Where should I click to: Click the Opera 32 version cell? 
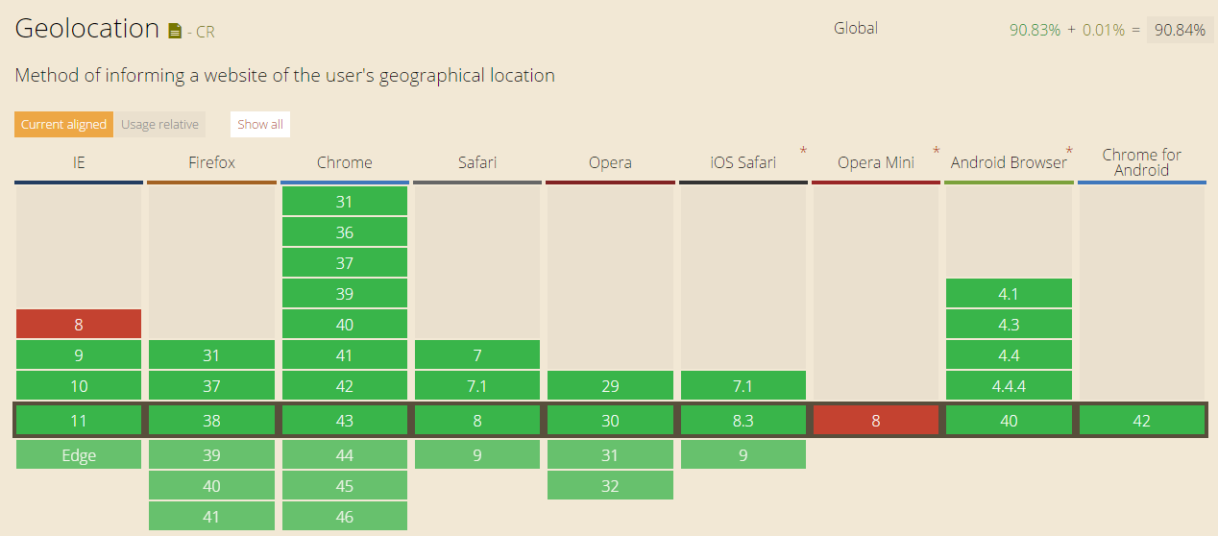tap(610, 486)
